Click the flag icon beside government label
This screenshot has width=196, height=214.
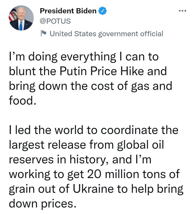(x=44, y=33)
